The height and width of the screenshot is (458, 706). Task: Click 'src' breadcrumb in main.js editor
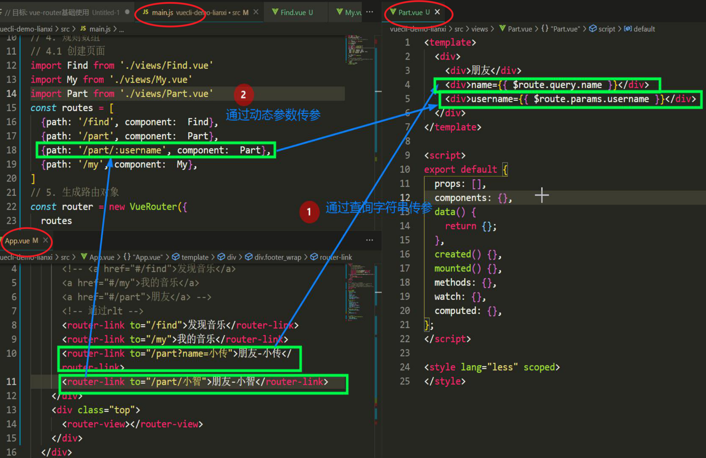(x=65, y=29)
